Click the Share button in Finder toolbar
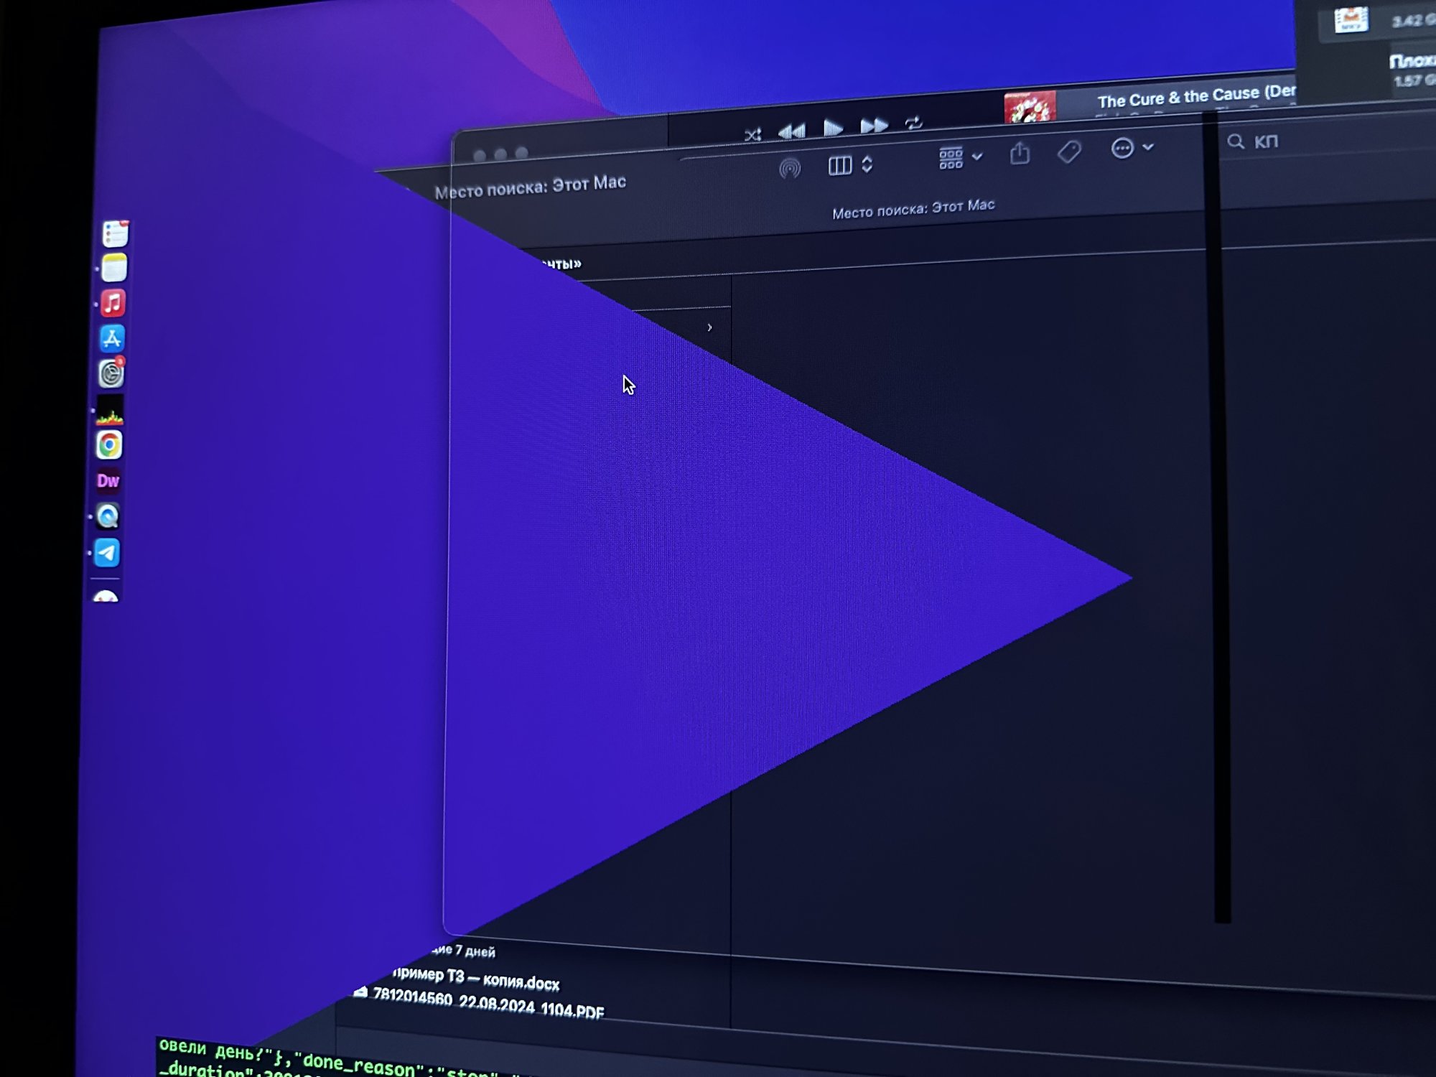This screenshot has height=1077, width=1436. pos(1020,153)
